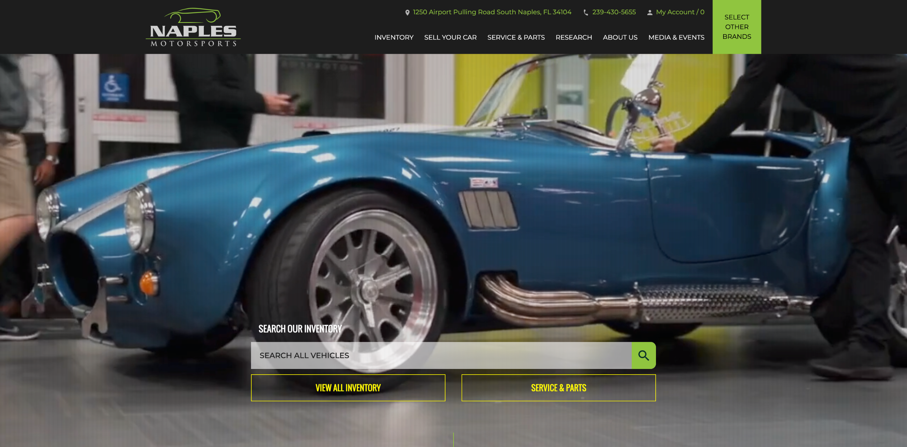Open the About Us menu

point(620,37)
